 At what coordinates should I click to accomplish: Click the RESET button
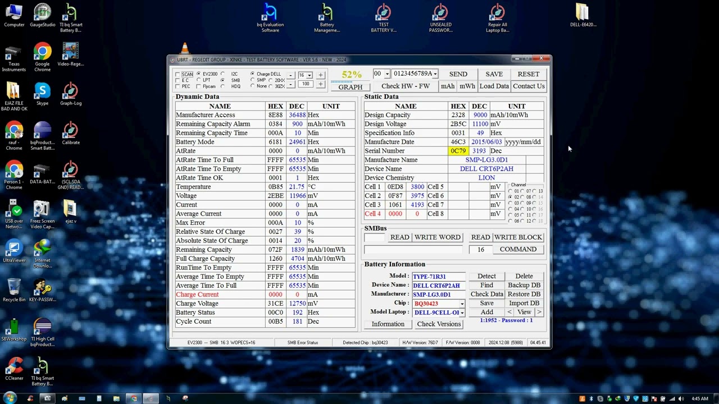click(x=528, y=74)
